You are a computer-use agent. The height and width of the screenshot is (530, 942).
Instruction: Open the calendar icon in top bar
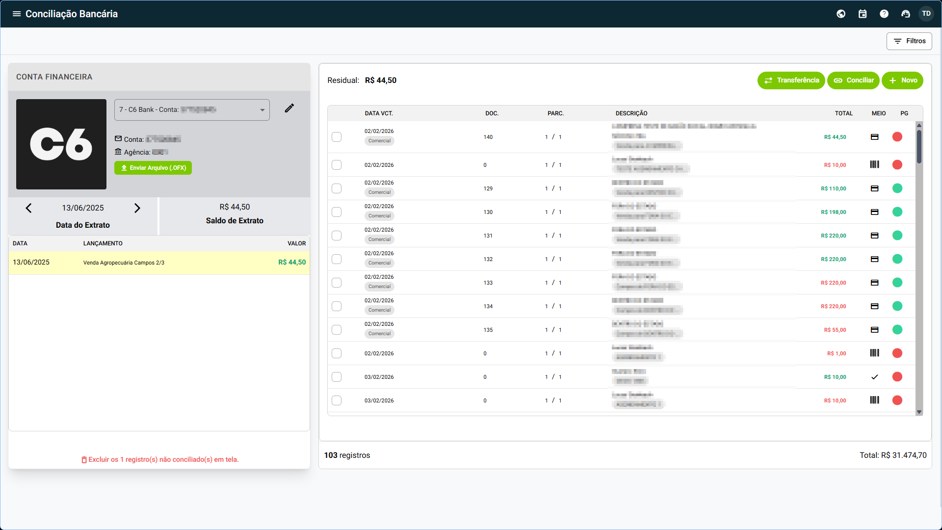[x=863, y=14]
